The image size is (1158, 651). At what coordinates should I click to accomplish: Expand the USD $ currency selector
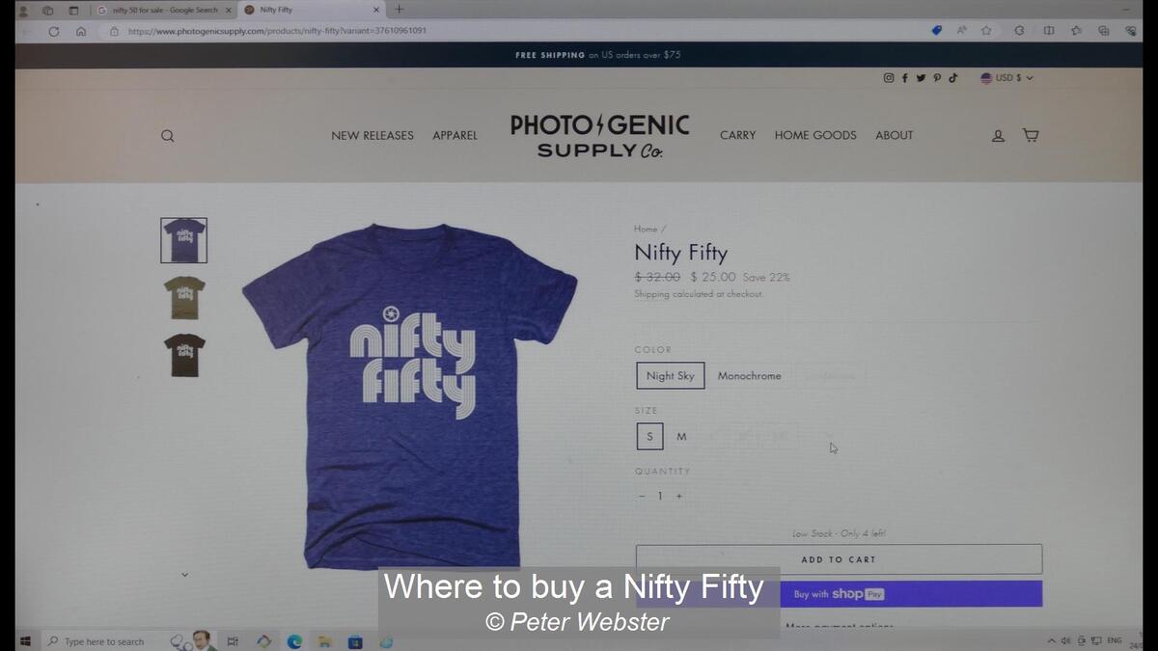click(x=1006, y=78)
